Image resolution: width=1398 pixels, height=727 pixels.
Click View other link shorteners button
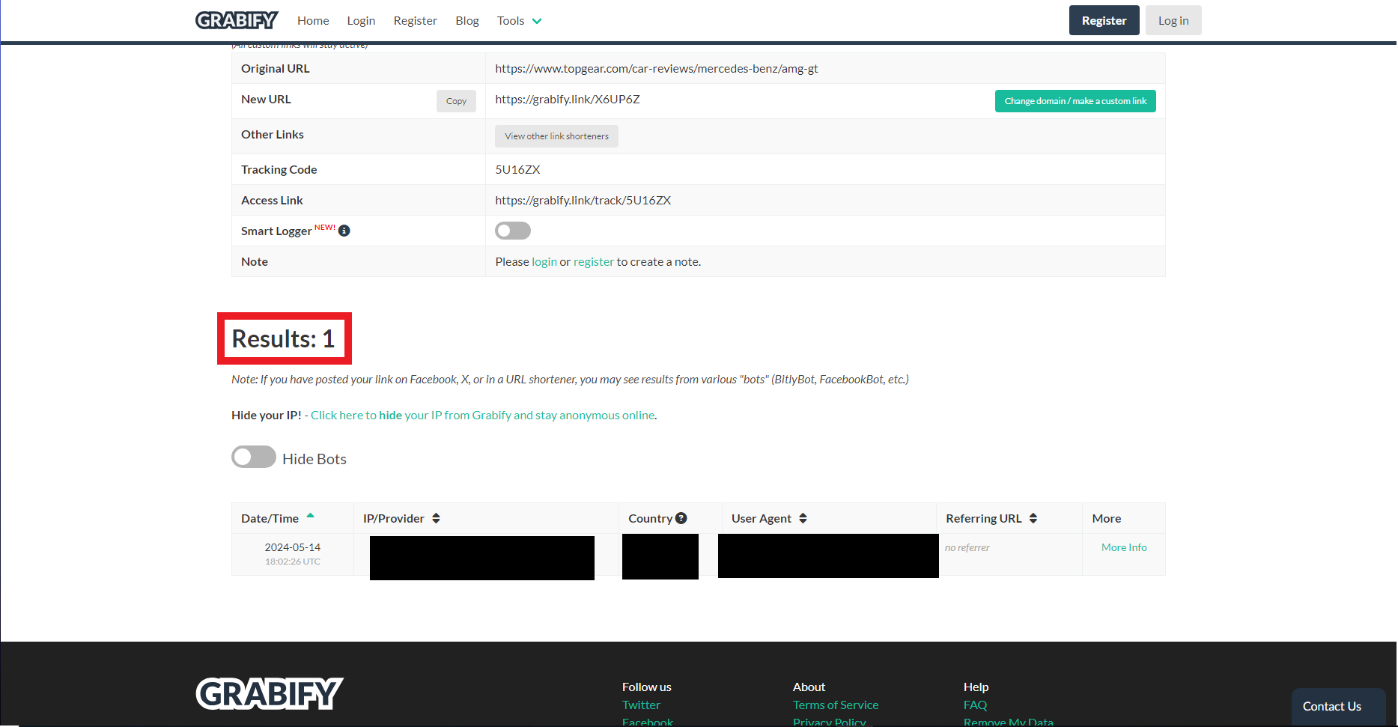coord(556,136)
